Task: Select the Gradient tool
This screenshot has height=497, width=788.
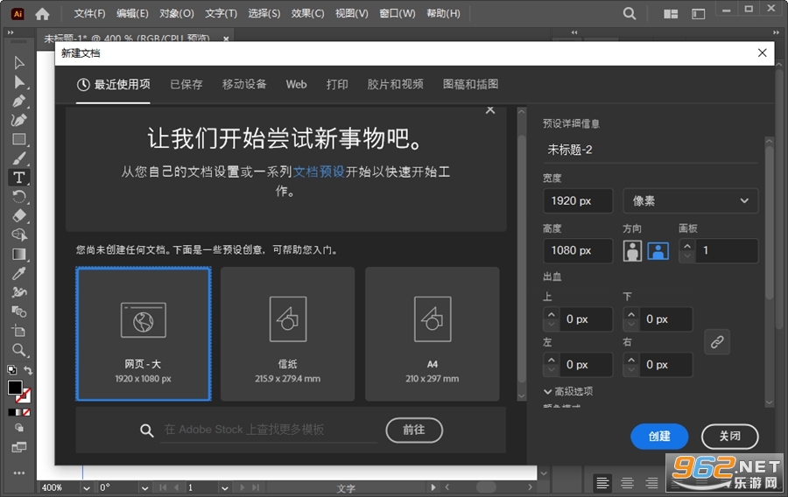Action: point(19,254)
